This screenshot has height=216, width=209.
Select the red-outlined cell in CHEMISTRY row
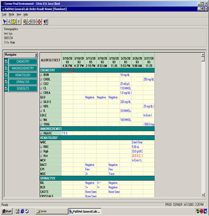(x=67, y=70)
